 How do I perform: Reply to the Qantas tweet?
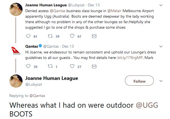pos(28,66)
